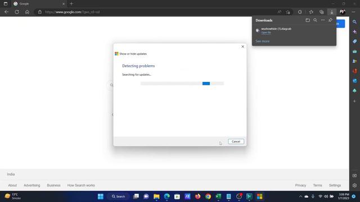Open the downloaded wushowhide diagcab file link

tap(266, 33)
